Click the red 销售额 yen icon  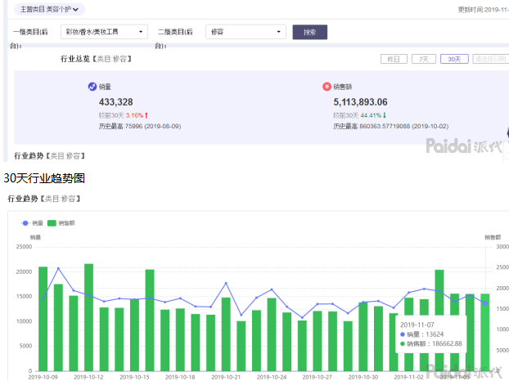tap(327, 87)
